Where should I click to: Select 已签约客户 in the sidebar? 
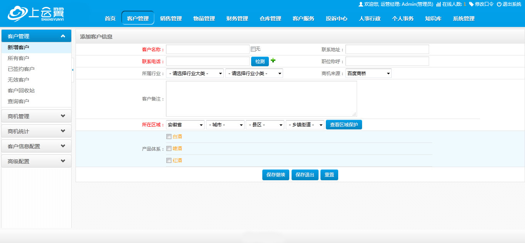click(21, 69)
